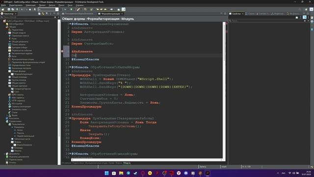Select ФормаАвторизации in the Navigator tree

pos(24,74)
